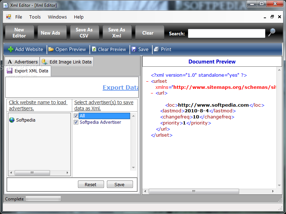Toggle the All checkbox
Screen dimensions: 286x214
tap(76, 116)
